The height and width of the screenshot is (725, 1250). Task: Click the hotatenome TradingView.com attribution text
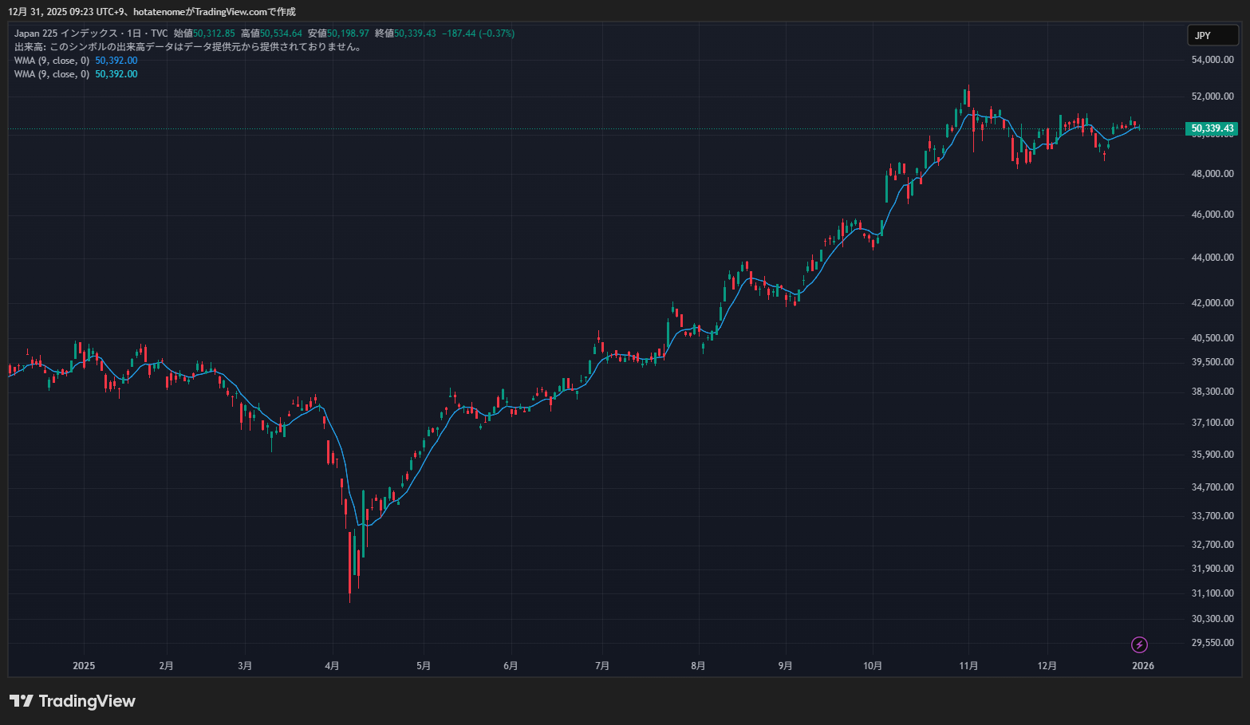click(x=214, y=12)
